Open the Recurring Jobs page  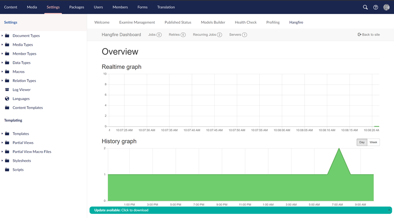point(207,34)
